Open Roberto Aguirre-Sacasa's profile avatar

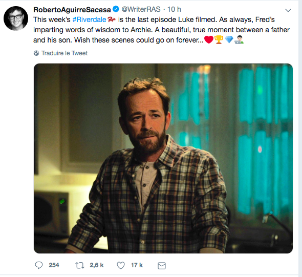pyautogui.click(x=16, y=18)
